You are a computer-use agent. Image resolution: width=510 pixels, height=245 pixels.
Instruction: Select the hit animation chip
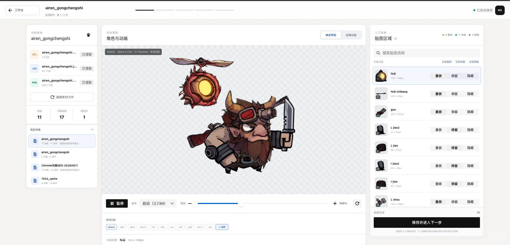coord(154,227)
